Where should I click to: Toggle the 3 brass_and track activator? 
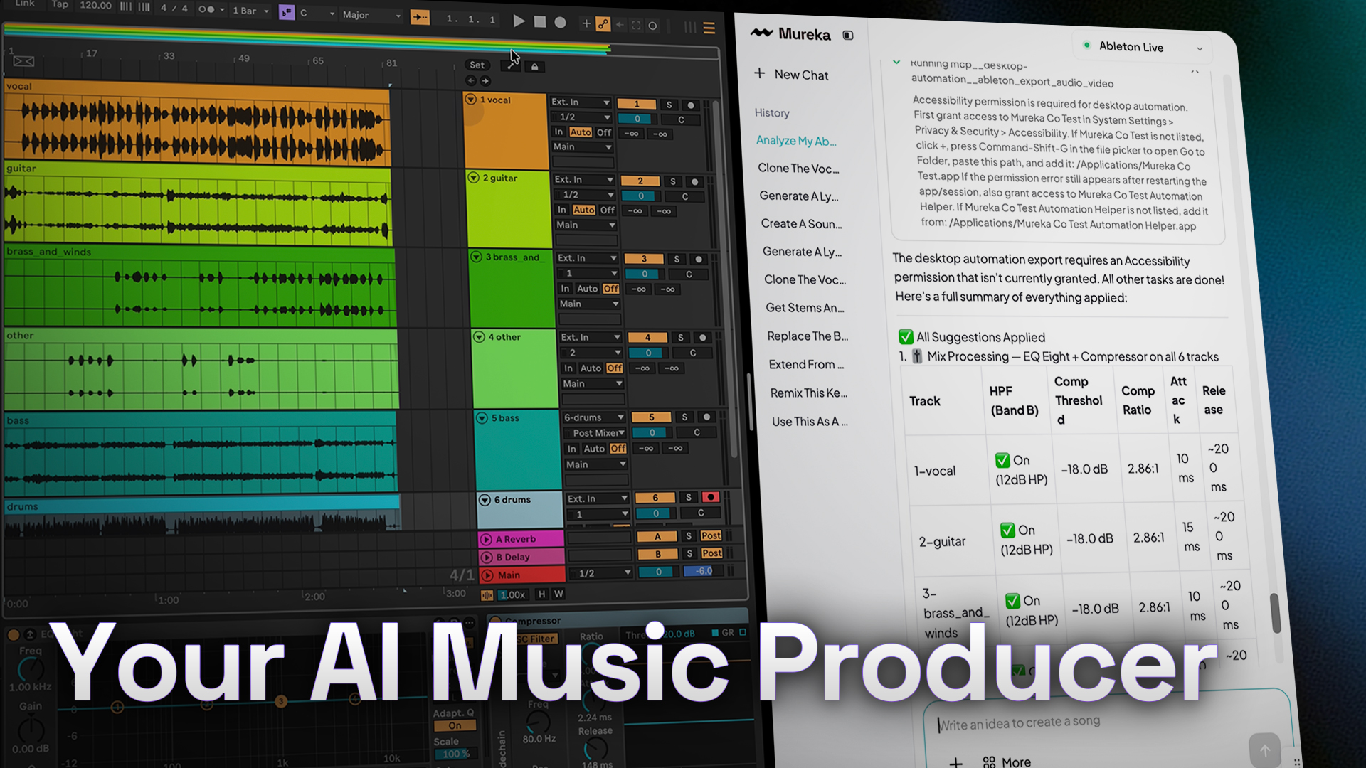coord(644,259)
